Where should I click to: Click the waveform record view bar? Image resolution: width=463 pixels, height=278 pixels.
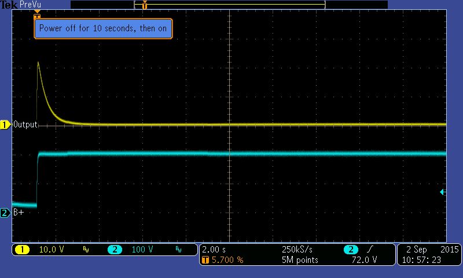tap(229, 5)
